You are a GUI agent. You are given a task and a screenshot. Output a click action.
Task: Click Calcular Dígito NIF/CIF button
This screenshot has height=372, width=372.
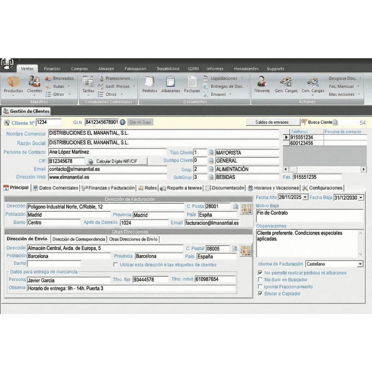click(x=117, y=161)
